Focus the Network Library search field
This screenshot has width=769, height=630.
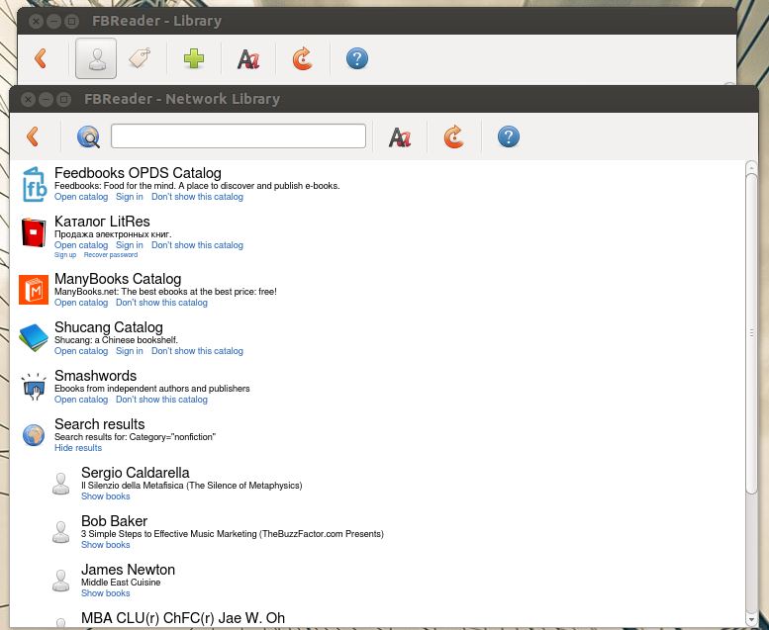(239, 135)
